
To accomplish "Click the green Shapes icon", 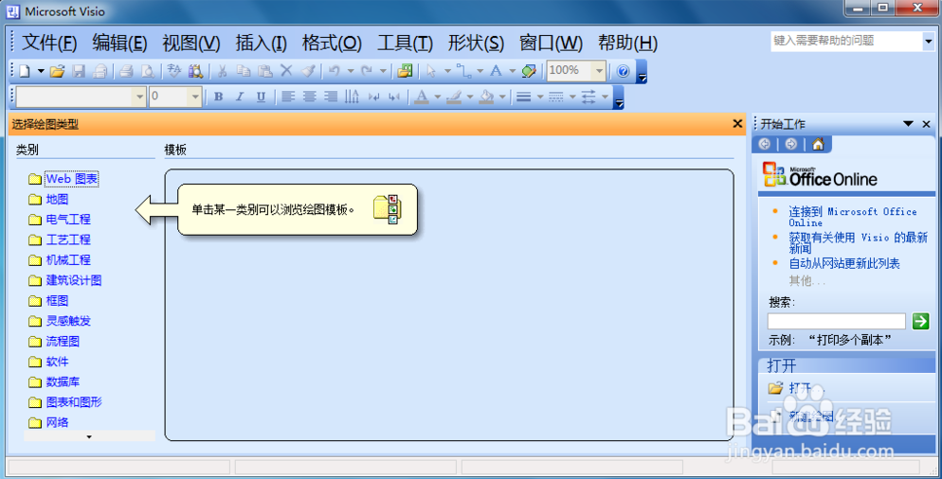I will [405, 71].
